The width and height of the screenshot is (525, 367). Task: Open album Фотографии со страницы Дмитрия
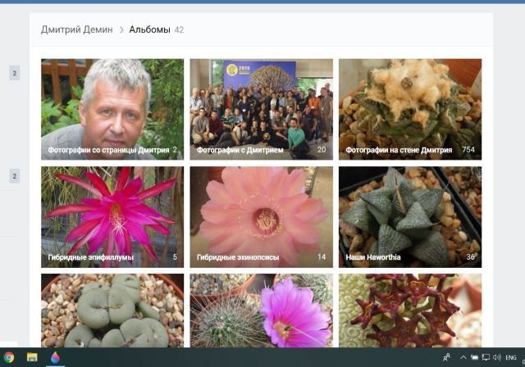coord(112,109)
